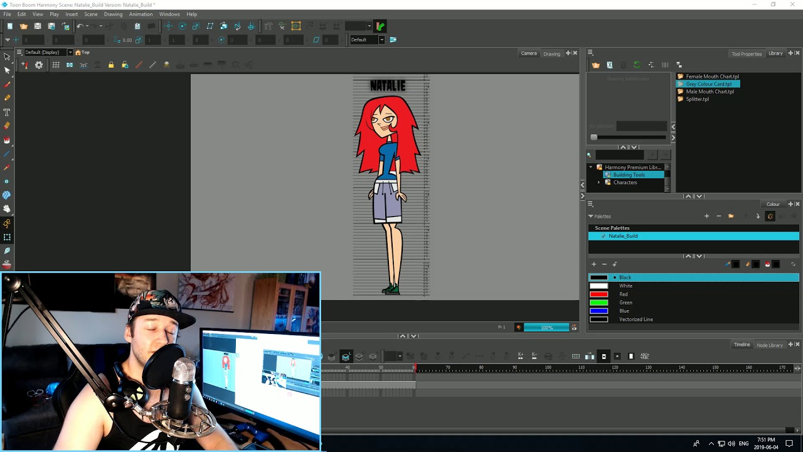The height and width of the screenshot is (452, 803).
Task: Open the Colour panel view menu
Action: click(x=590, y=204)
